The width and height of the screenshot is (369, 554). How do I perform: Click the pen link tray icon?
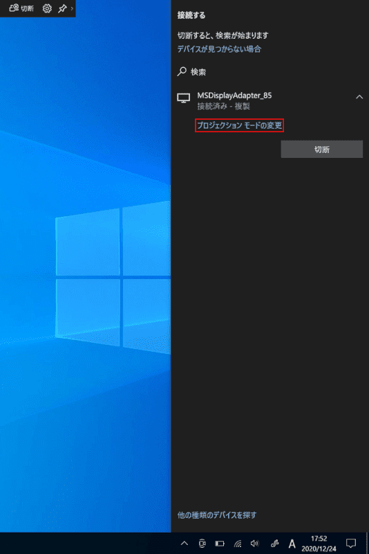[x=275, y=544]
